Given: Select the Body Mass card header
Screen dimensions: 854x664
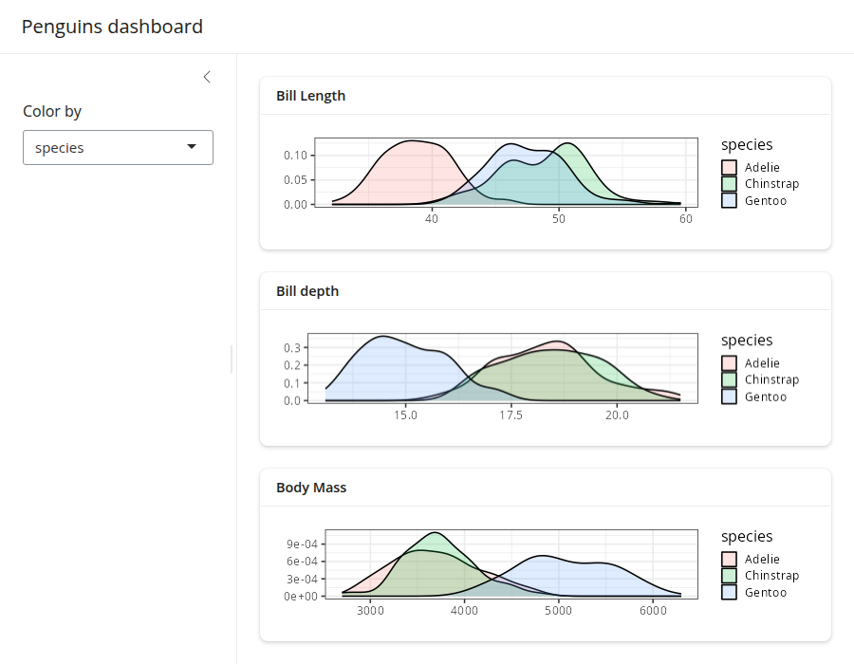Looking at the screenshot, I should click(311, 488).
